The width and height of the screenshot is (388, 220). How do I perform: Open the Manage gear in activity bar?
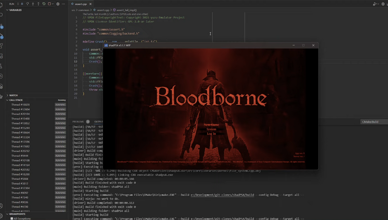click(1, 216)
